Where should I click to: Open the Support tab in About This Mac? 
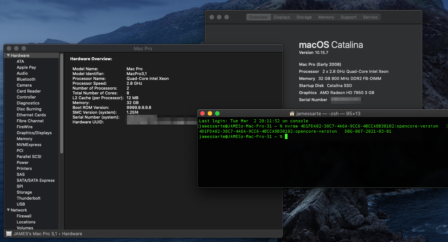tap(348, 17)
